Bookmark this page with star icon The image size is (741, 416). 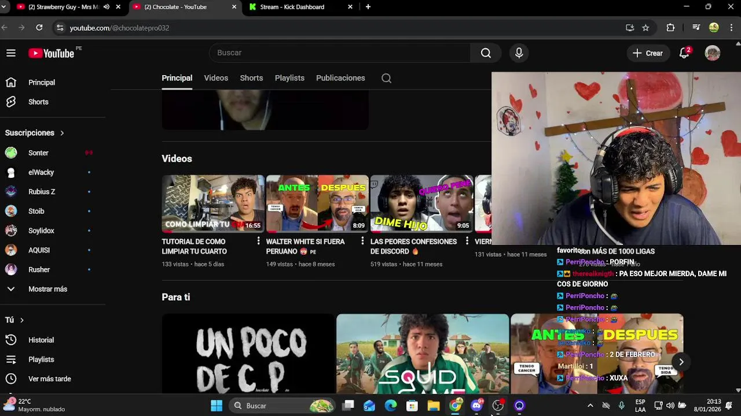click(645, 28)
